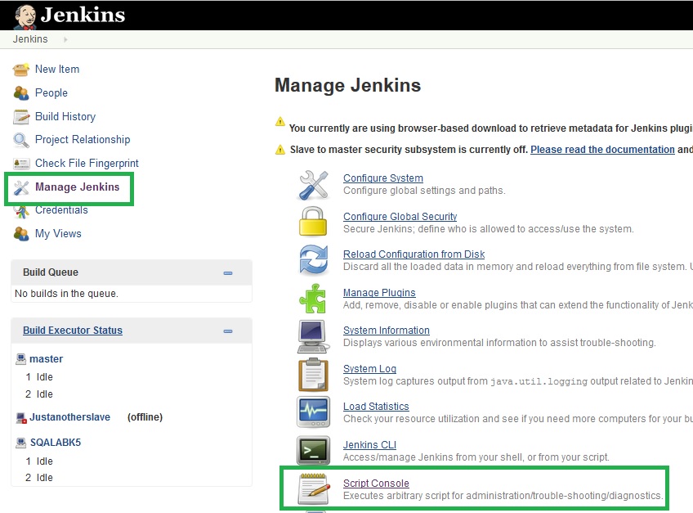Screen dimensions: 693x513
Task: Click the Load Statistics monitor icon
Action: 313,412
